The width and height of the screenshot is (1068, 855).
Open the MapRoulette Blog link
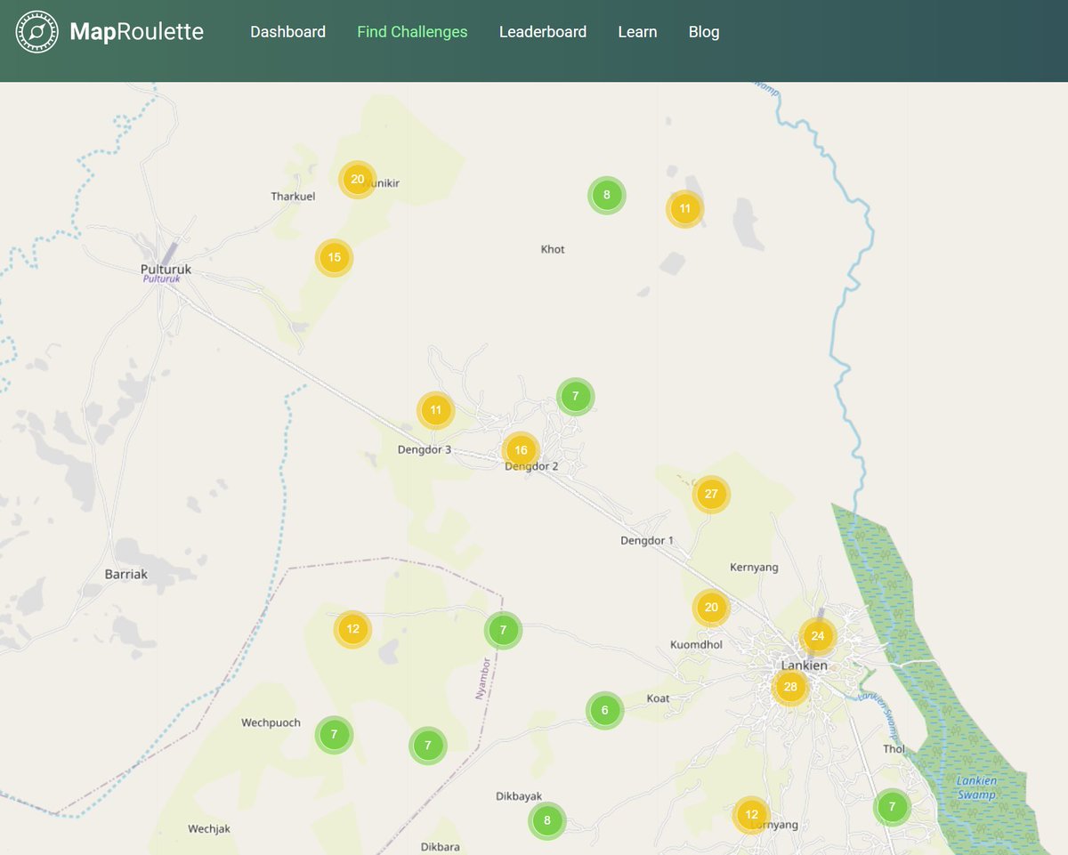tap(704, 31)
